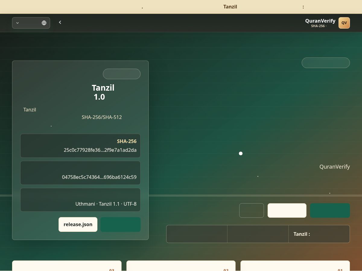Select the hash 25c0c77928fe36…2f9e7a1ad2da
Image resolution: width=362 pixels, height=271 pixels.
pyautogui.click(x=100, y=150)
